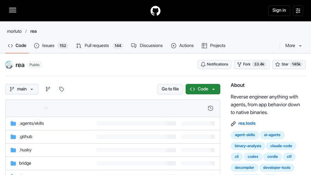Open the hamburger navigation menu
This screenshot has width=311, height=175.
coord(13,10)
